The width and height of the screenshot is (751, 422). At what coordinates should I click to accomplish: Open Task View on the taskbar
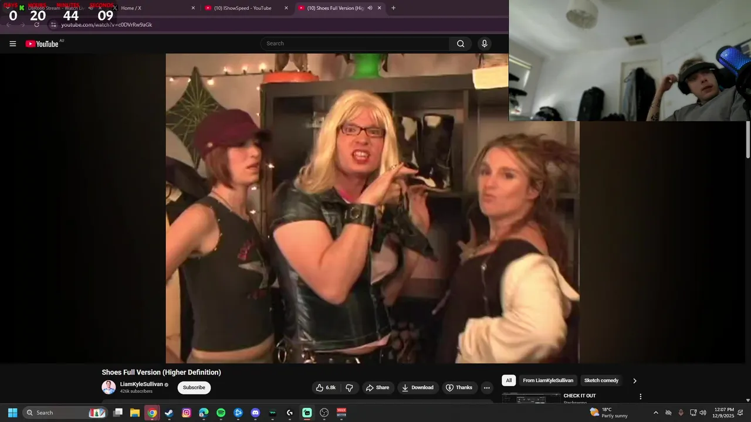click(x=117, y=413)
